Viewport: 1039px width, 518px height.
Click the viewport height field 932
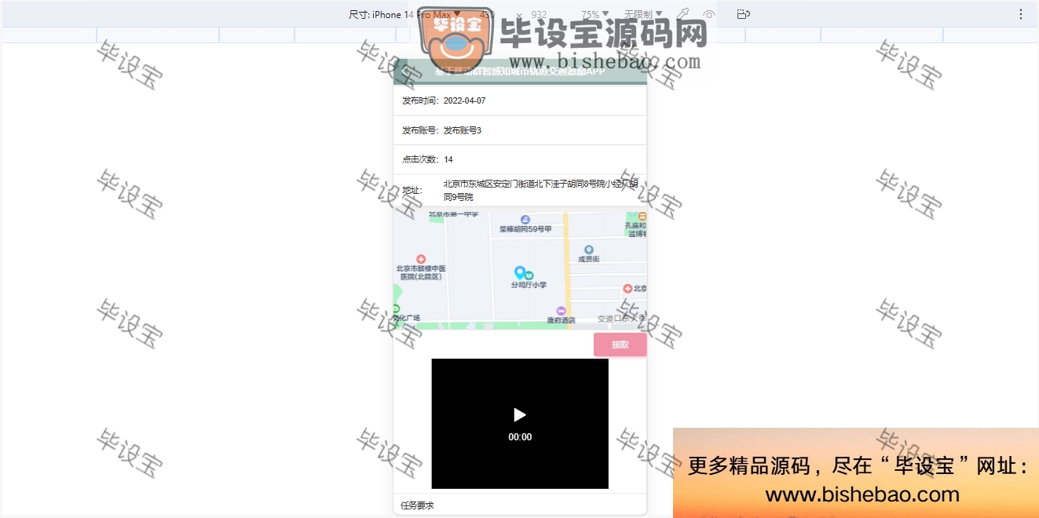tap(539, 14)
